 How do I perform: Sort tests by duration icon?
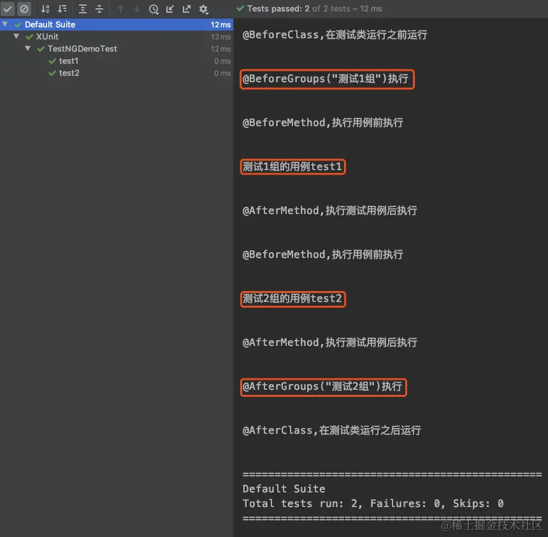[62, 9]
